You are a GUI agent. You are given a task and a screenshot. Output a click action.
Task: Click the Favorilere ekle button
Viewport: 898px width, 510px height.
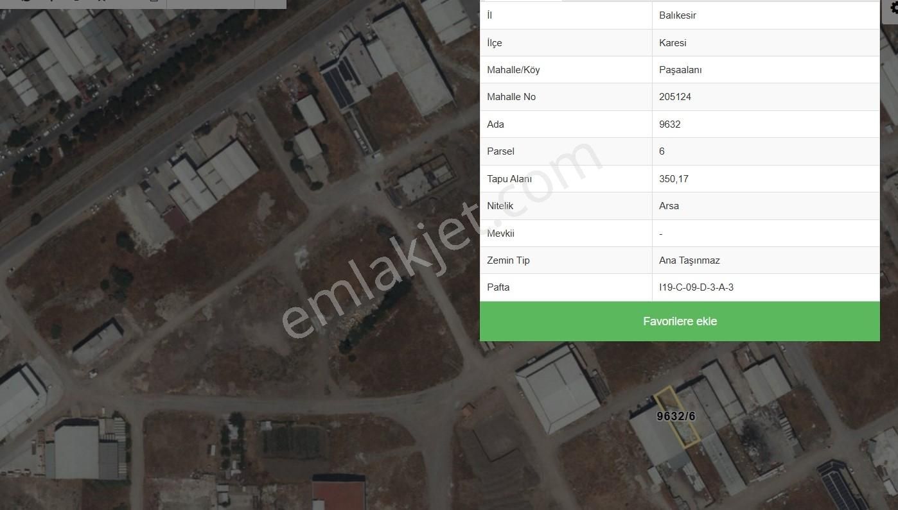680,321
